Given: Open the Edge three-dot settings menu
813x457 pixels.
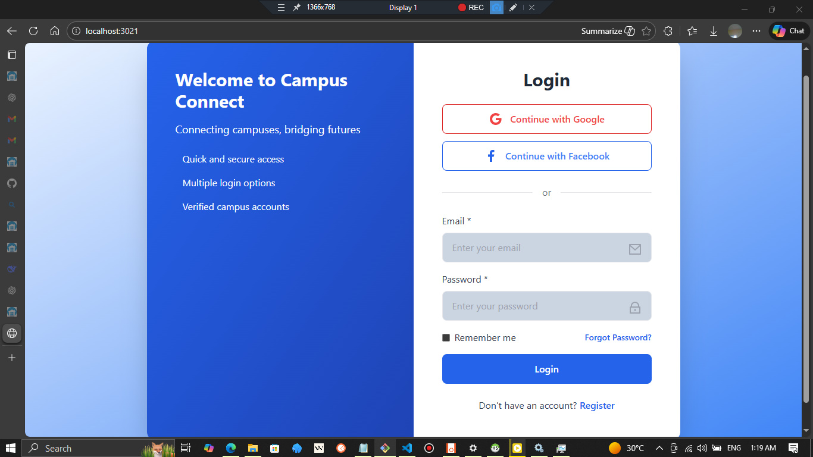Looking at the screenshot, I should pos(756,30).
